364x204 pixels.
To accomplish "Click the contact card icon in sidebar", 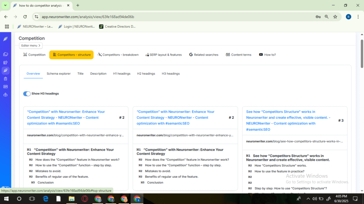I will tap(5, 87).
